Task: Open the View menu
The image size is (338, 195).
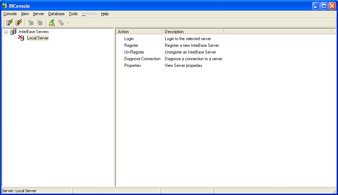Action: tap(25, 14)
